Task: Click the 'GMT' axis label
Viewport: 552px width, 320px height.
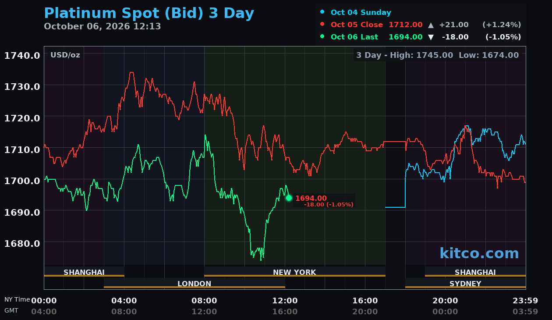Action: tap(11, 310)
